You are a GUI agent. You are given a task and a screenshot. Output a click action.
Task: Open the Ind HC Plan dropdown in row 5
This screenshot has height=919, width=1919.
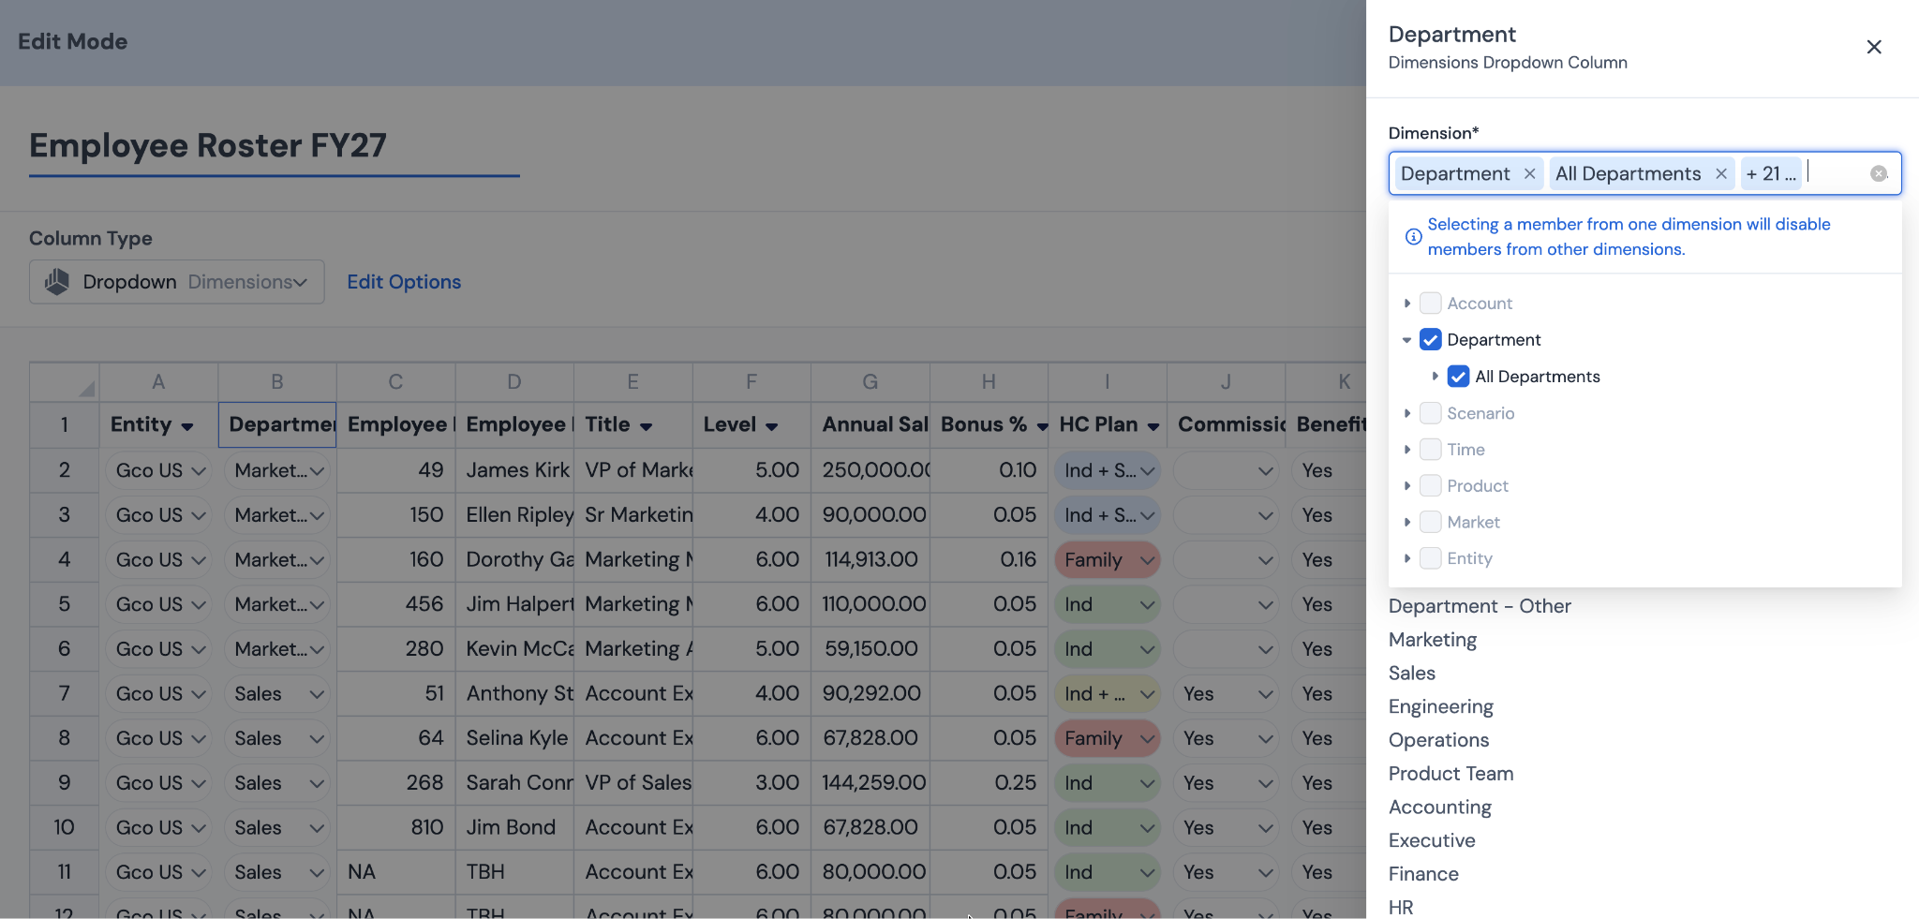pos(1108,605)
